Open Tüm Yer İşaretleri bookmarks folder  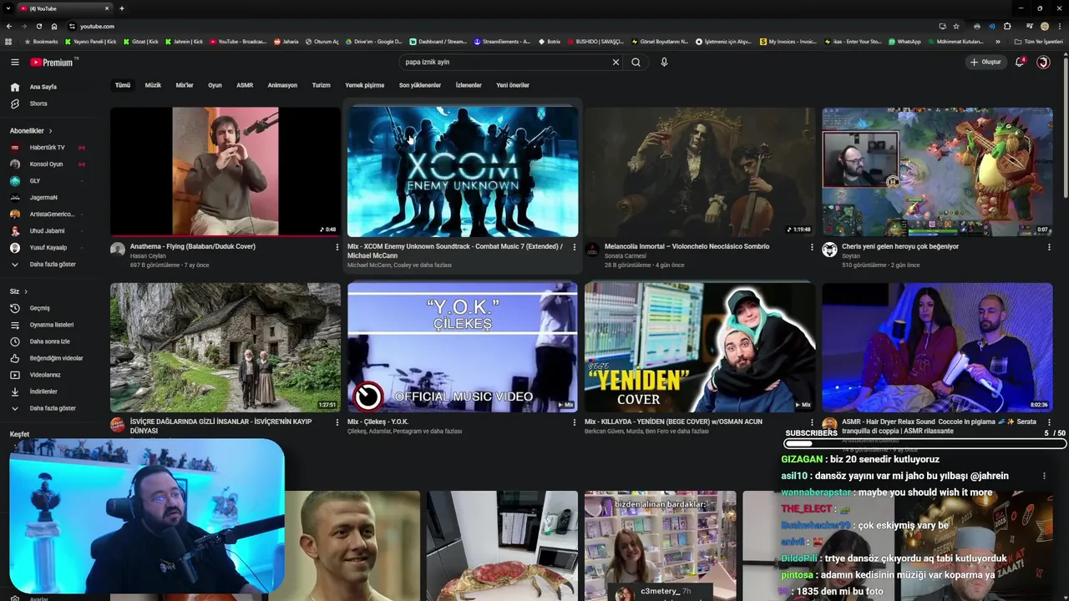click(x=1038, y=42)
